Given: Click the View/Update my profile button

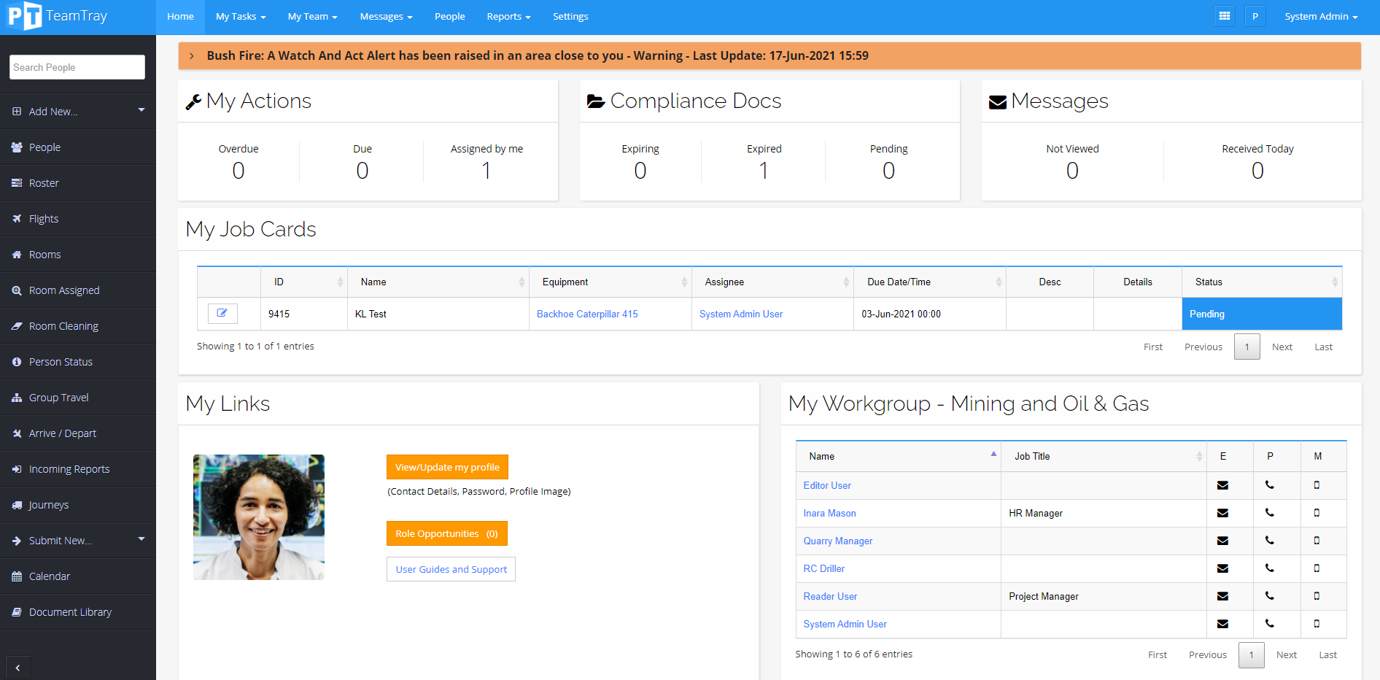Looking at the screenshot, I should coord(447,467).
